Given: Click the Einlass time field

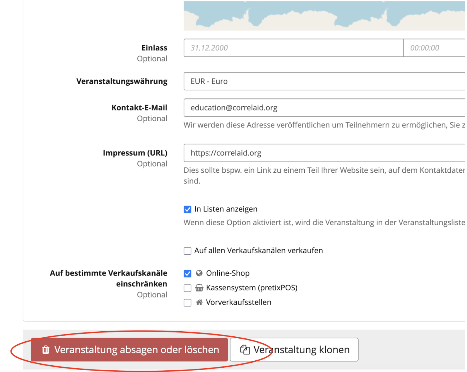Looking at the screenshot, I should pyautogui.click(x=434, y=48).
